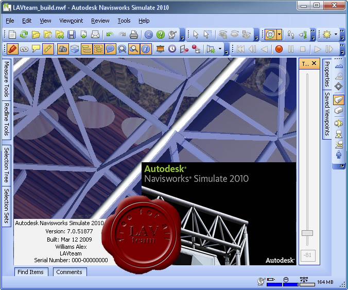This screenshot has width=348, height=290.
Task: Open the Measure Tools side tab
Action: (x=7, y=79)
